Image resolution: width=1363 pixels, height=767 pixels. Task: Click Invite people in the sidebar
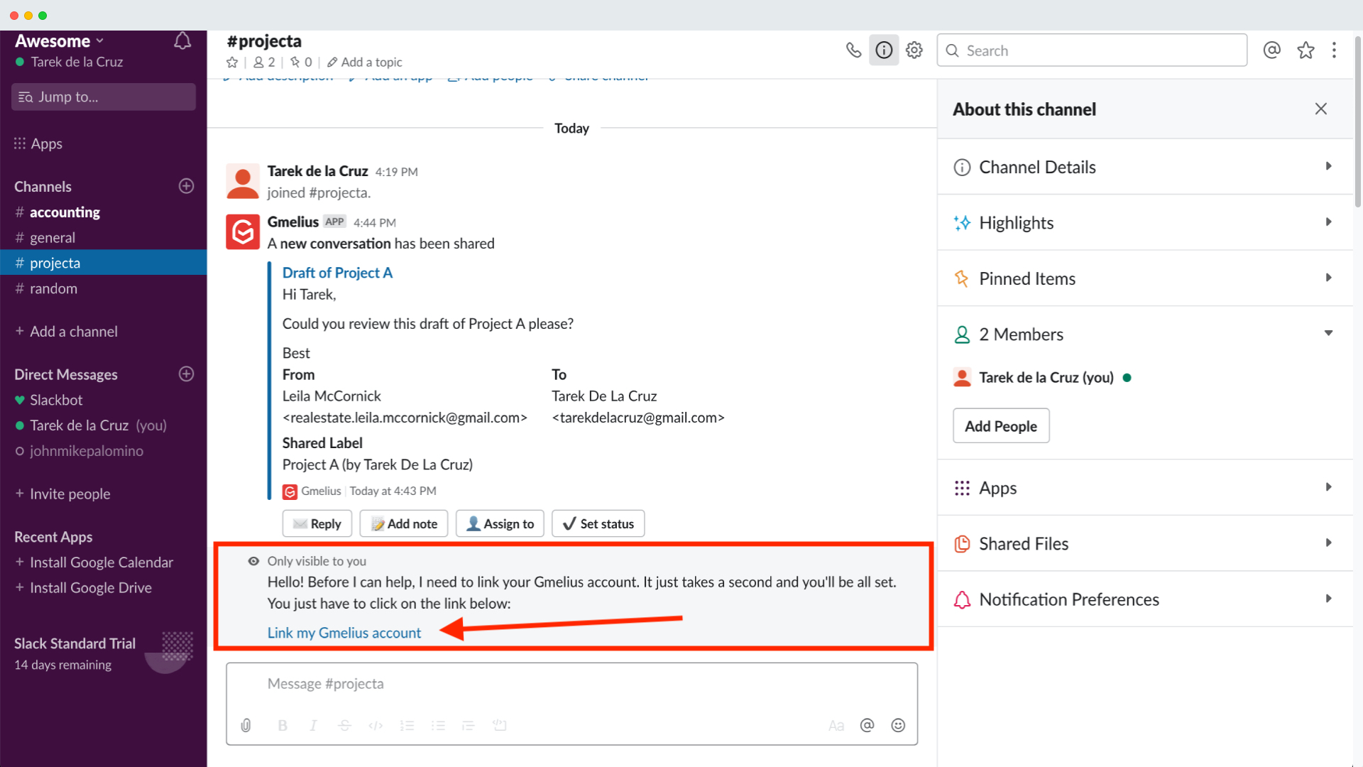(62, 494)
